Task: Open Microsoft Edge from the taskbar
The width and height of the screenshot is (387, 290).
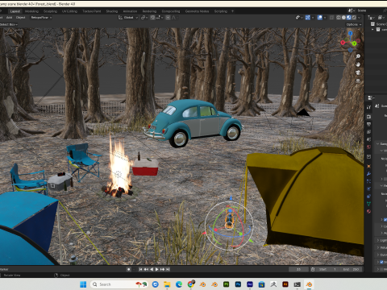Action: (179, 284)
